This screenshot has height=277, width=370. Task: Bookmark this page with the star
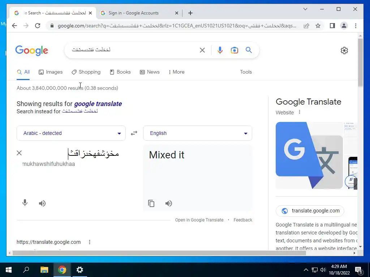click(318, 26)
